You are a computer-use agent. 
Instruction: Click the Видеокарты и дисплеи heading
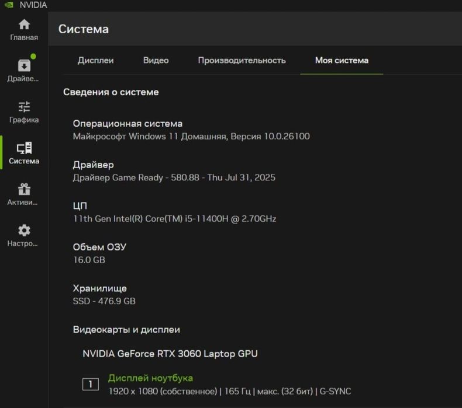[x=126, y=329]
